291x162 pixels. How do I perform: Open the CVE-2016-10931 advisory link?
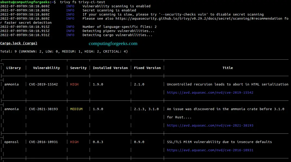(x=210, y=150)
